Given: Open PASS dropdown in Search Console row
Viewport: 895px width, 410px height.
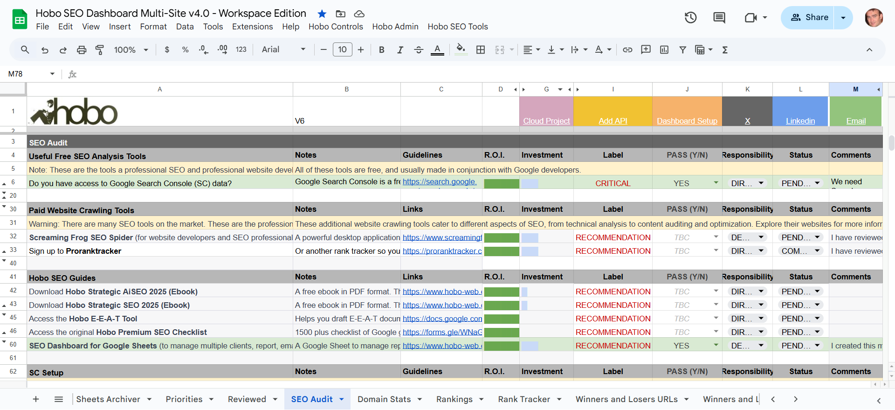Looking at the screenshot, I should [x=716, y=183].
